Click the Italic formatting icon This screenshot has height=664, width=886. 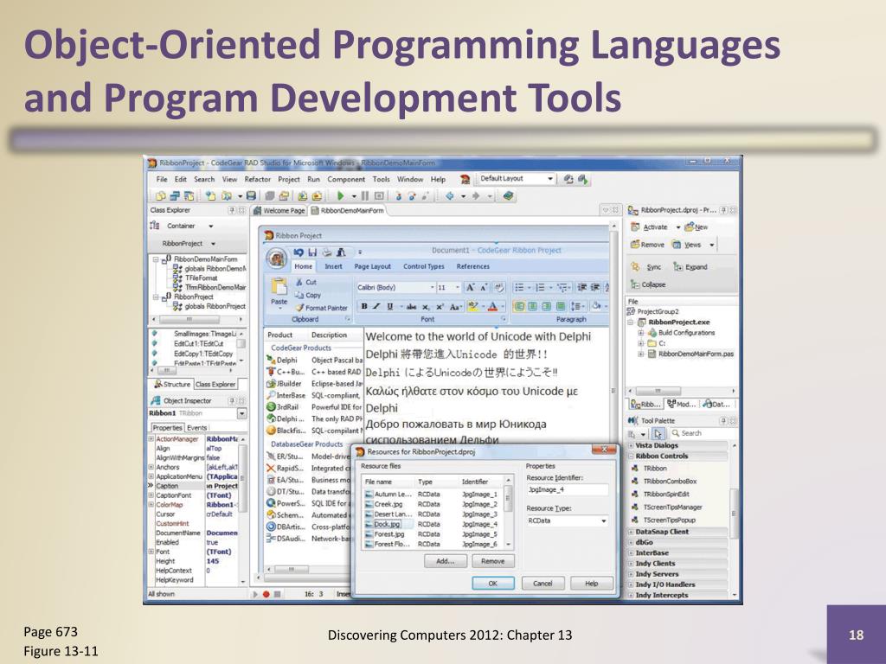[x=376, y=306]
